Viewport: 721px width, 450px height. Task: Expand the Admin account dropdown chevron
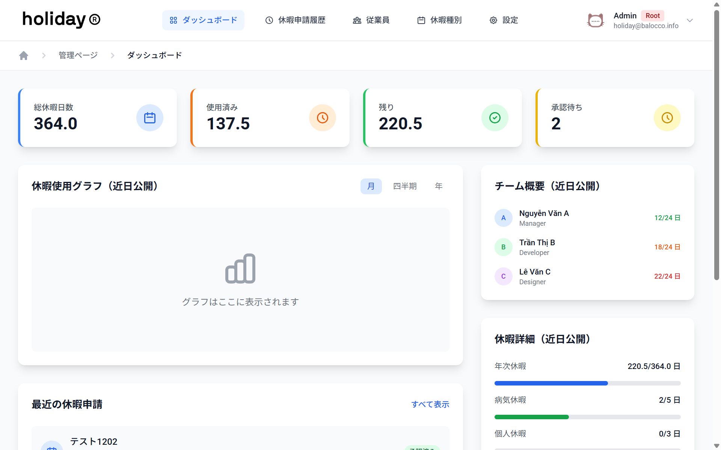[689, 20]
